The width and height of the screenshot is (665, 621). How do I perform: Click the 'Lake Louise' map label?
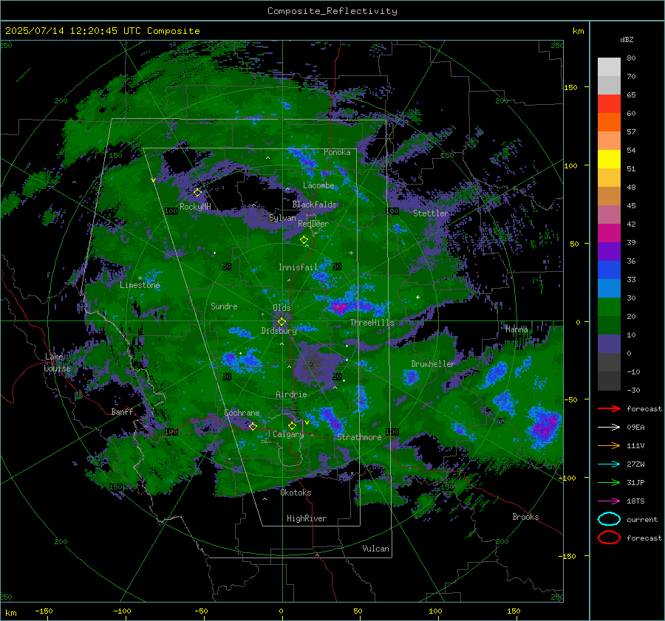57,363
